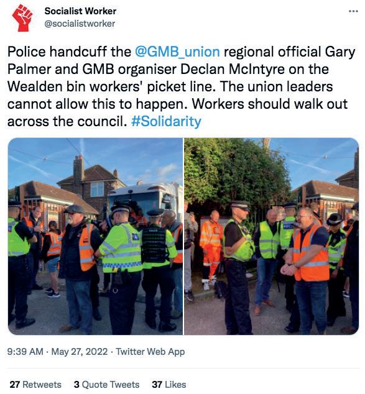Open the 9:39 AM timestamp link
This screenshot has height=394, width=365.
[25, 351]
